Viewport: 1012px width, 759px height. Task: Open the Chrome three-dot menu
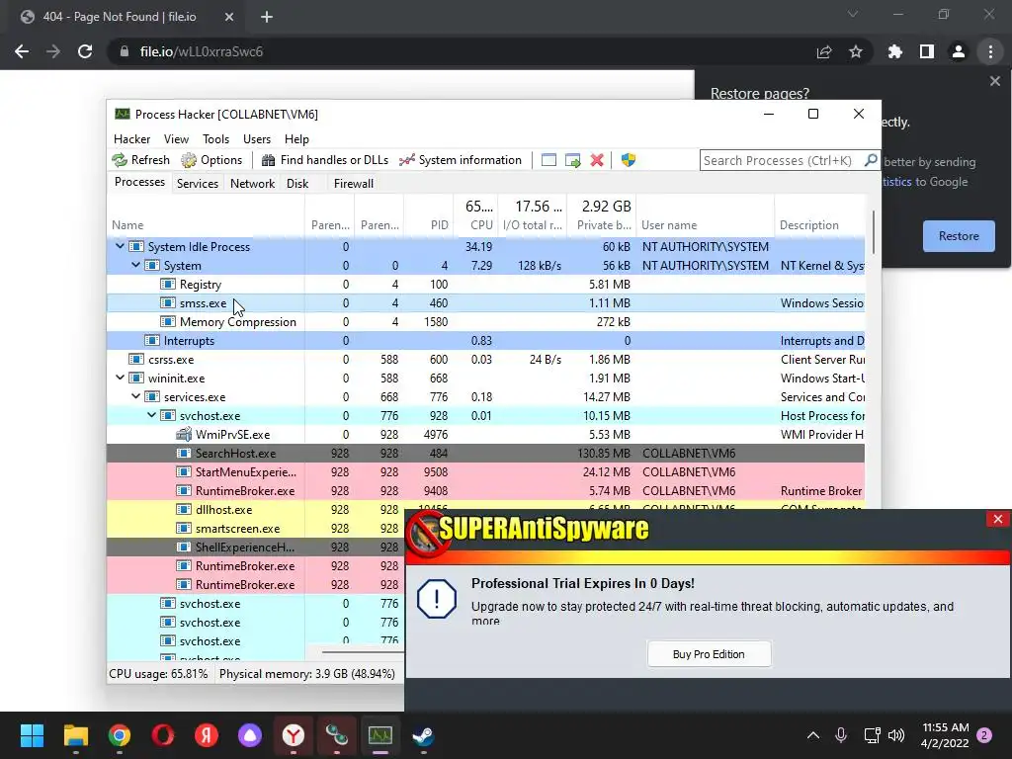(990, 51)
